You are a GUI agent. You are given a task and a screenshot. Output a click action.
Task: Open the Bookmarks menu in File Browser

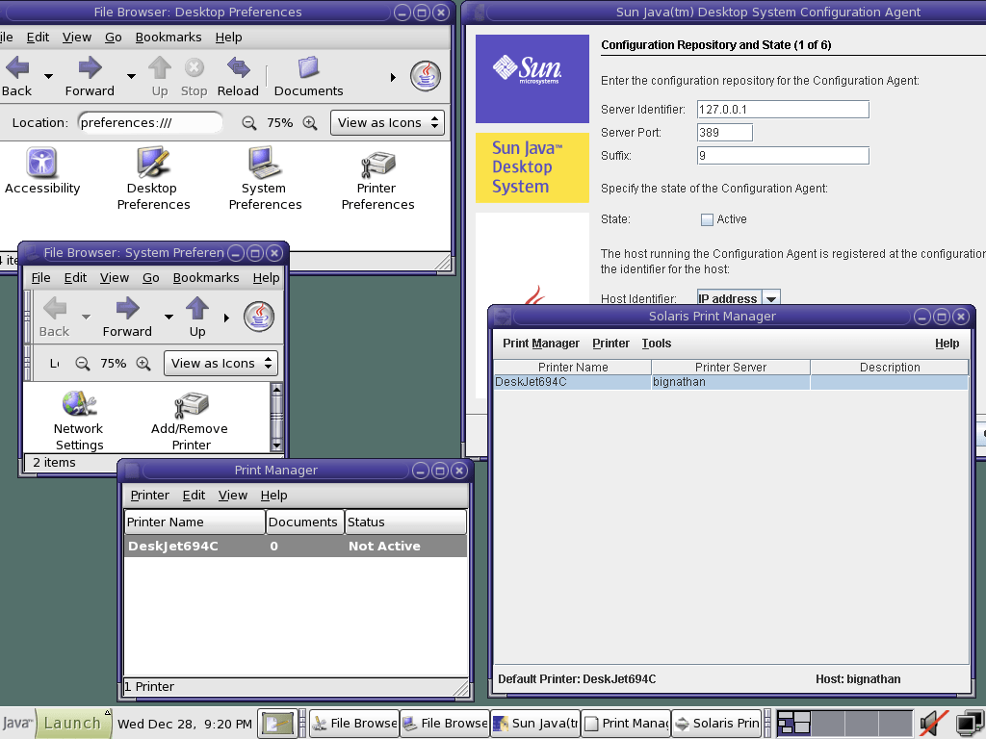[x=169, y=37]
